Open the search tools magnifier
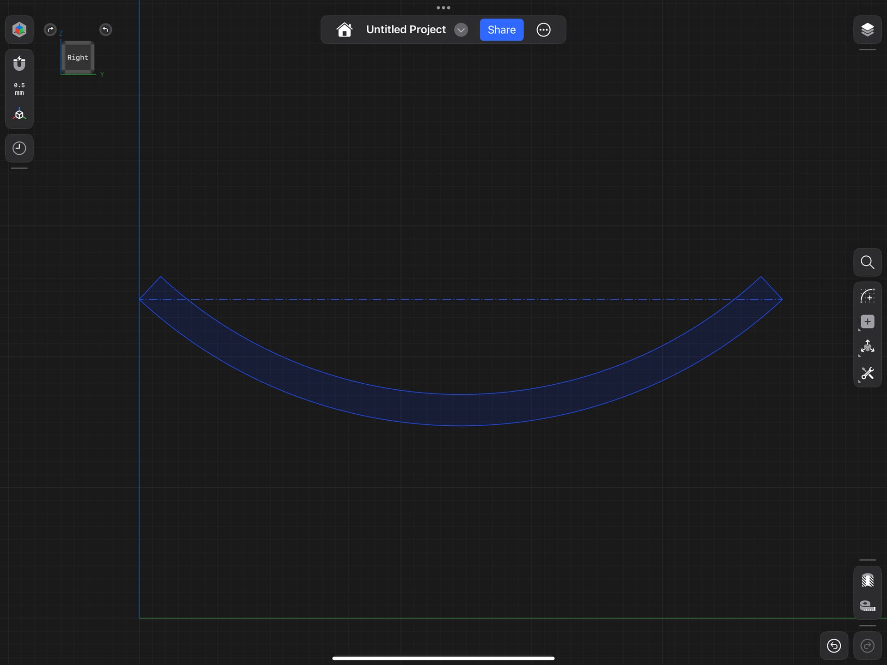Viewport: 887px width, 665px height. [867, 262]
